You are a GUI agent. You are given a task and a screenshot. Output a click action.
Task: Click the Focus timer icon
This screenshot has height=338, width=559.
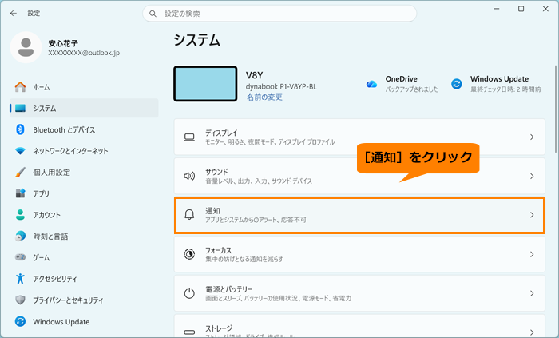point(189,254)
